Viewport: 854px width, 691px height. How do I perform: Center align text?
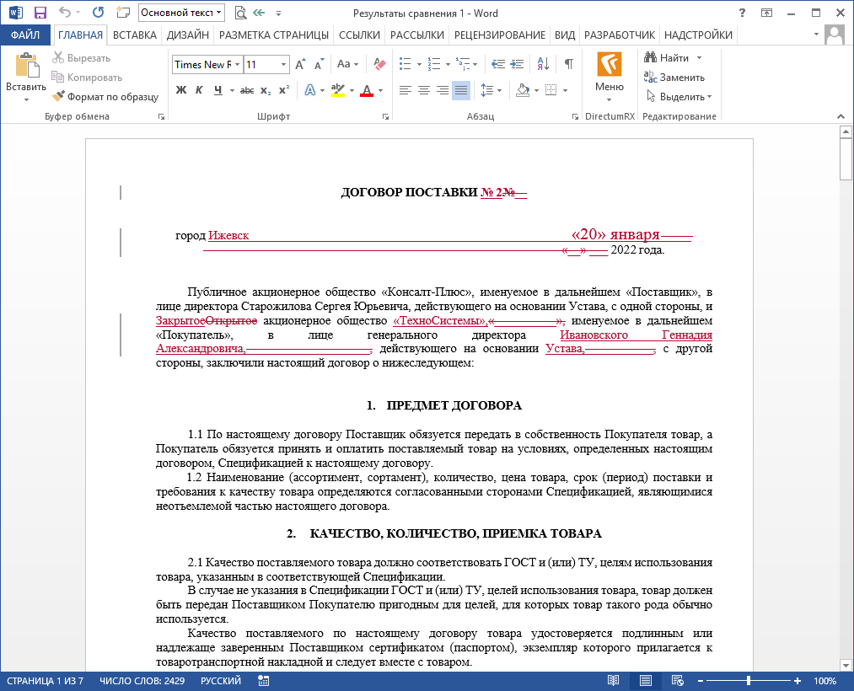[x=424, y=90]
